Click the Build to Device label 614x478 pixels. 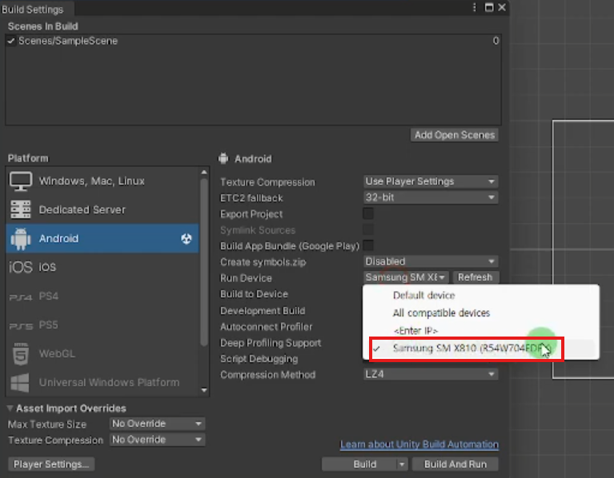[254, 294]
